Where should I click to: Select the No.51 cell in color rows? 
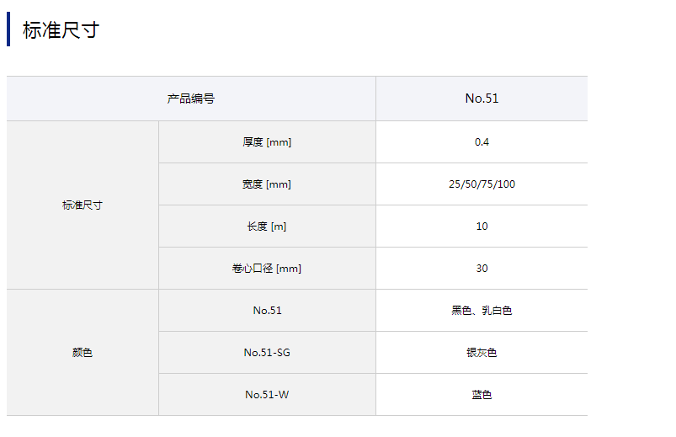click(267, 311)
